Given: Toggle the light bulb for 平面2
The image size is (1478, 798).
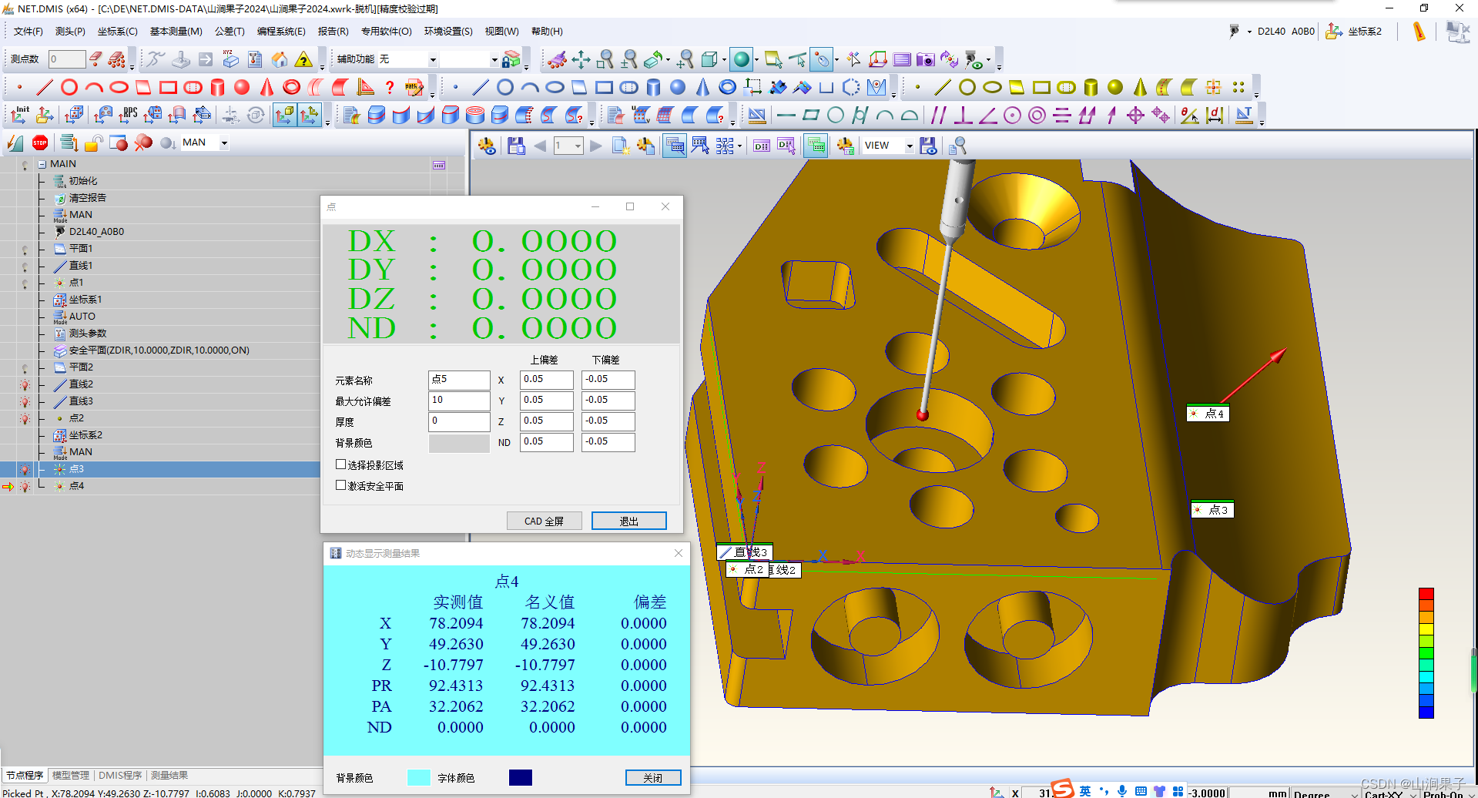Looking at the screenshot, I should click(x=25, y=367).
